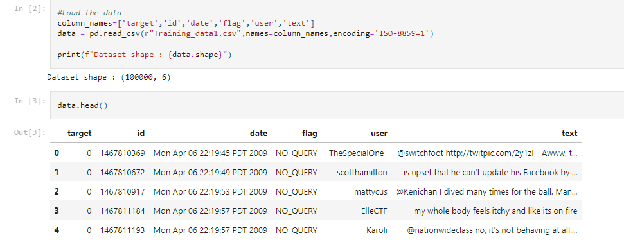The image size is (624, 251).
Task: Click the user cell 'scotthamilton'
Action: [362, 173]
